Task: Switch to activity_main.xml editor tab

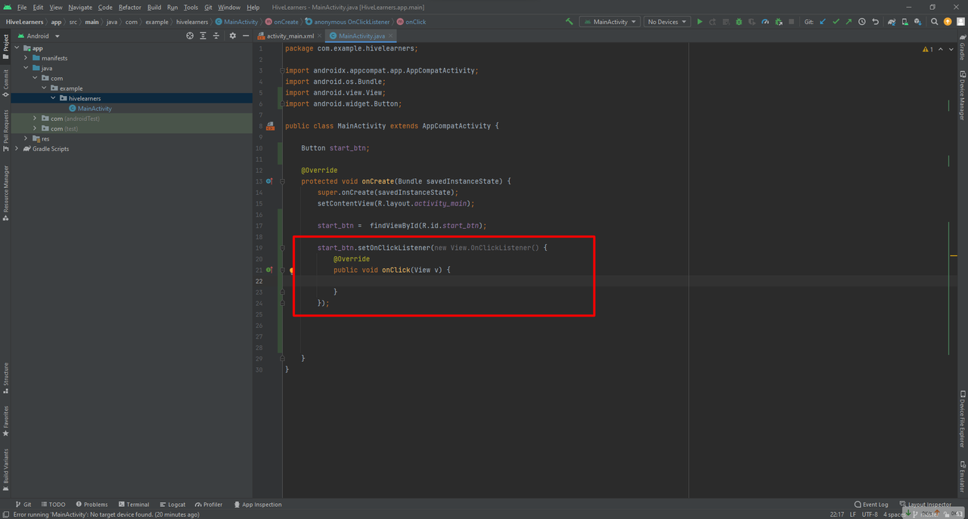Action: pos(290,36)
